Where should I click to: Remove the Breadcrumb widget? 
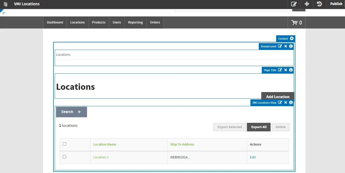(x=286, y=46)
